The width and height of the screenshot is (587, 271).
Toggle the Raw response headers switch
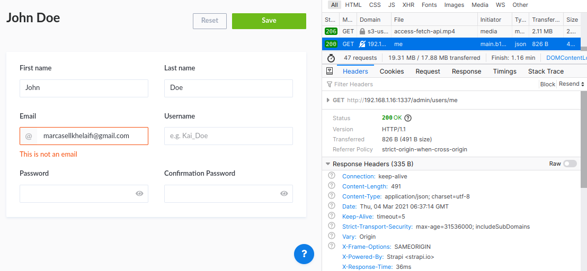coord(570,164)
